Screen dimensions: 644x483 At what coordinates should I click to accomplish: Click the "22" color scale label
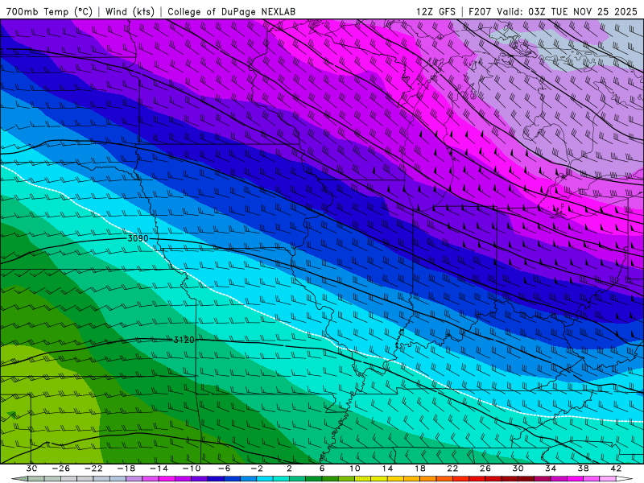452,469
